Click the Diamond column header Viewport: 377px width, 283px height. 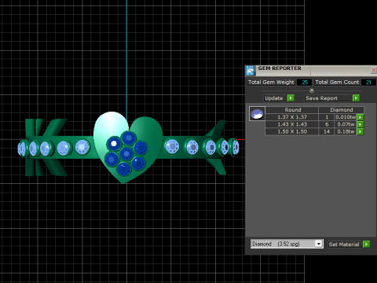(x=342, y=110)
